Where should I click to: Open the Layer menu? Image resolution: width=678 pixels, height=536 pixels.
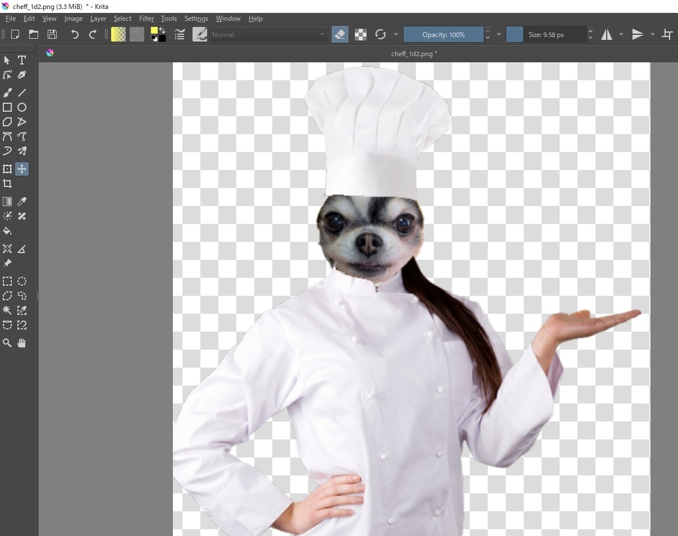pos(98,19)
